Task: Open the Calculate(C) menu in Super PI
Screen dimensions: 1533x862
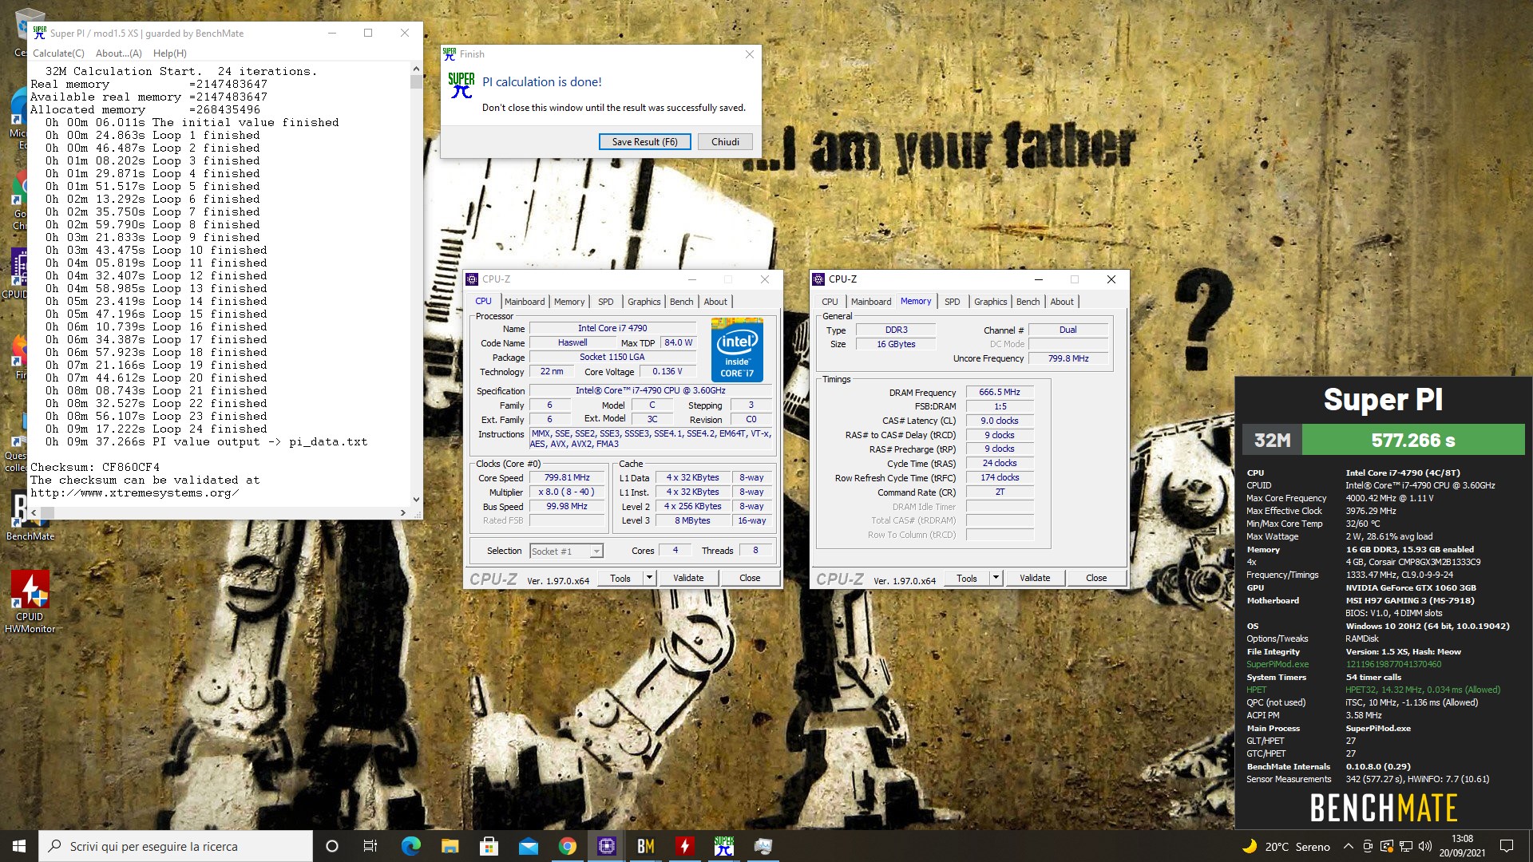Action: 58,53
